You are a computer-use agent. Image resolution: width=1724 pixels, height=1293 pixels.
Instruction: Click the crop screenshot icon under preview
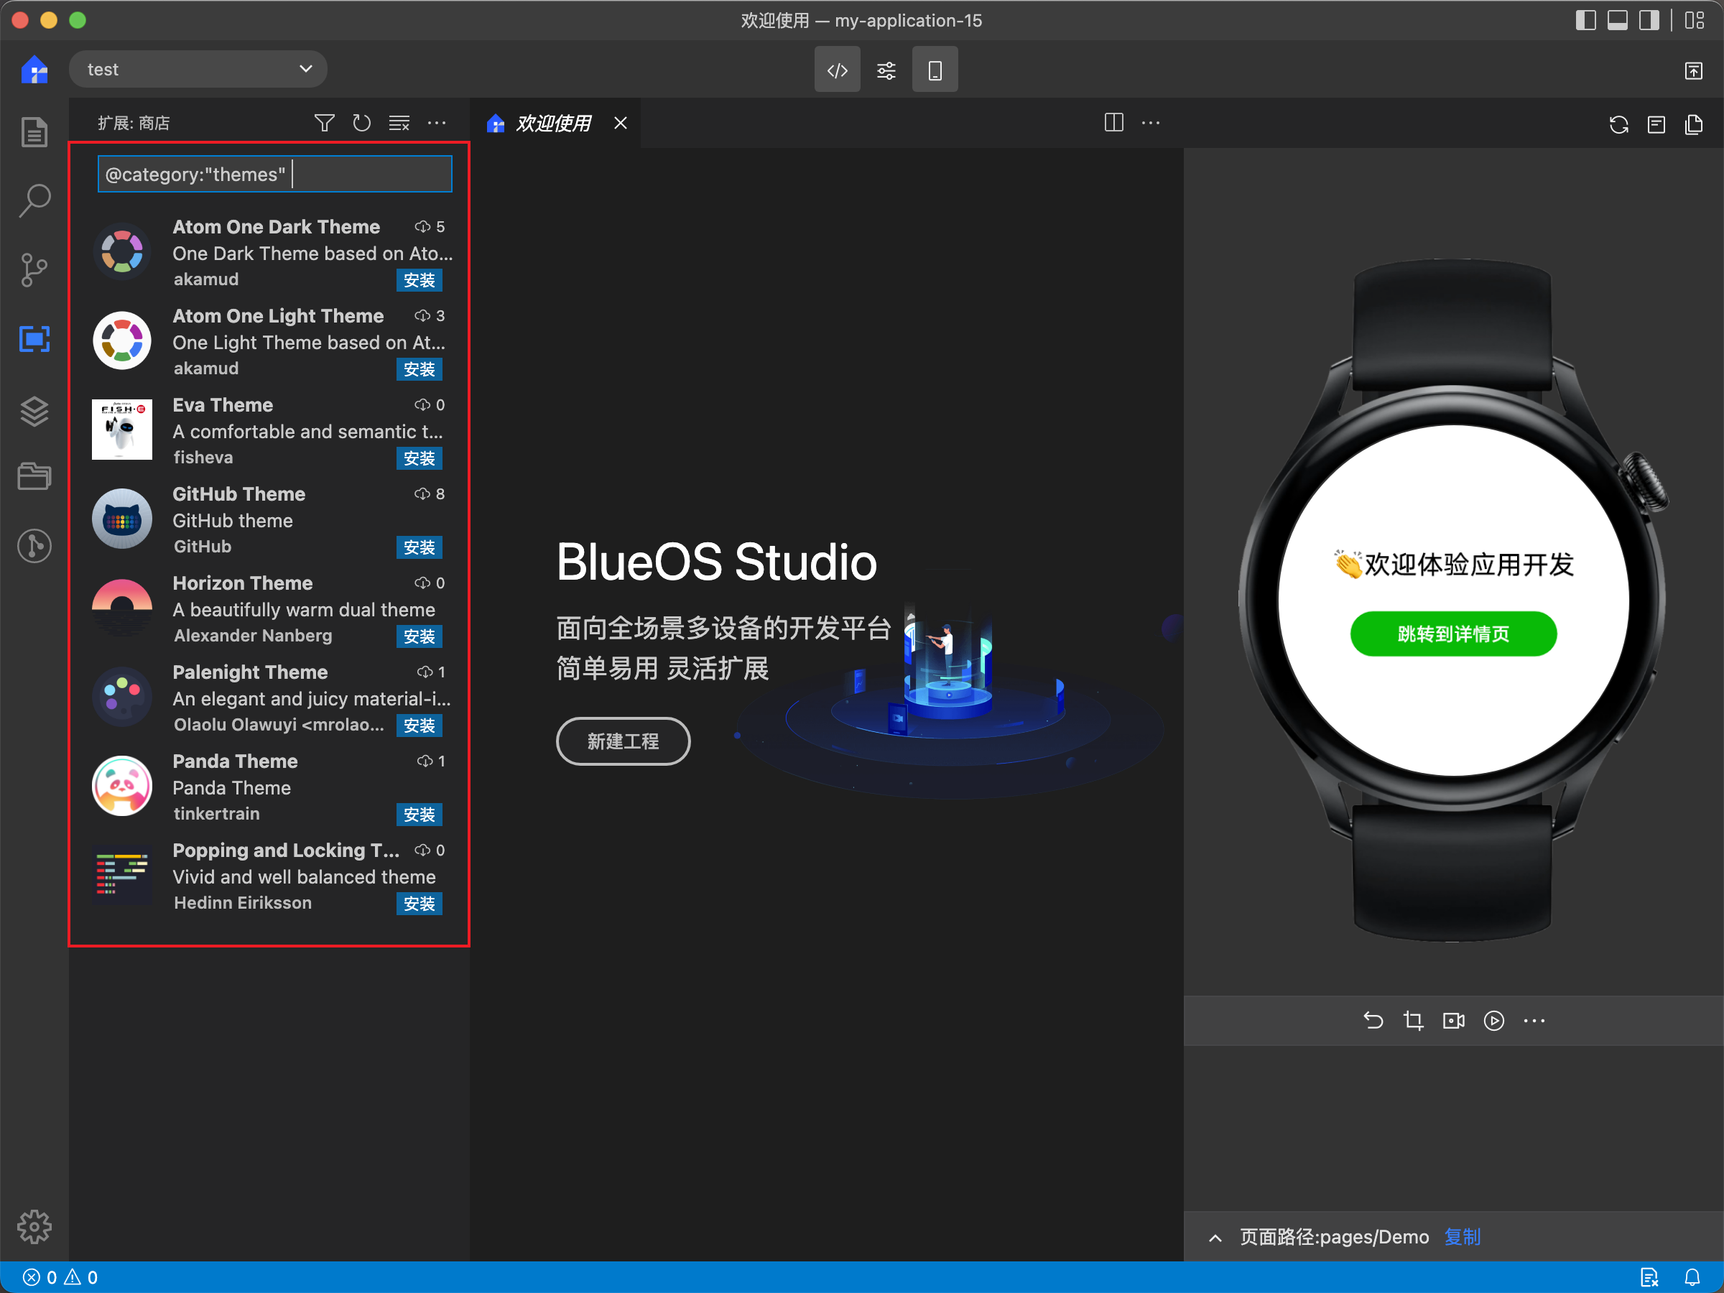1413,1020
